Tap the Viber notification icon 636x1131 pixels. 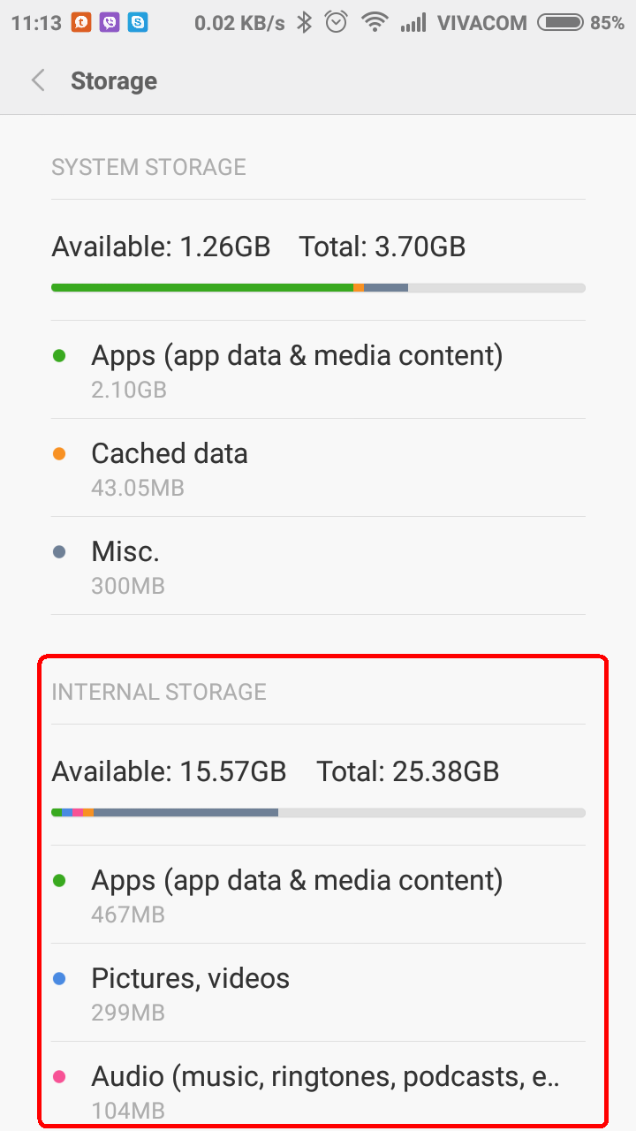tap(110, 23)
